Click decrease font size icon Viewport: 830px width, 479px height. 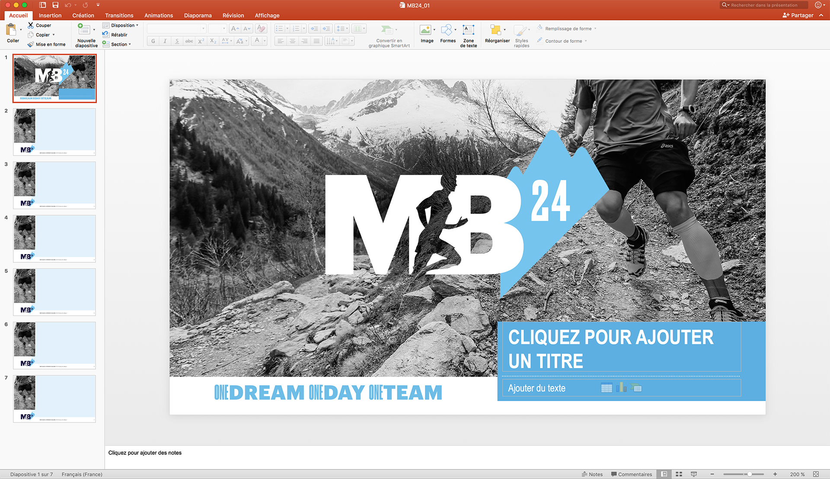pyautogui.click(x=247, y=29)
